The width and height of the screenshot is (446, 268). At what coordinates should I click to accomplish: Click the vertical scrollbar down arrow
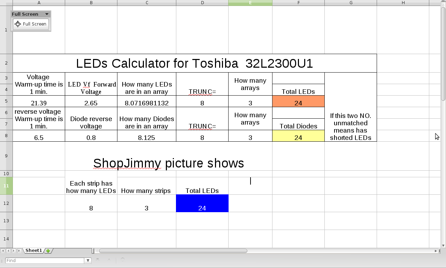443,245
